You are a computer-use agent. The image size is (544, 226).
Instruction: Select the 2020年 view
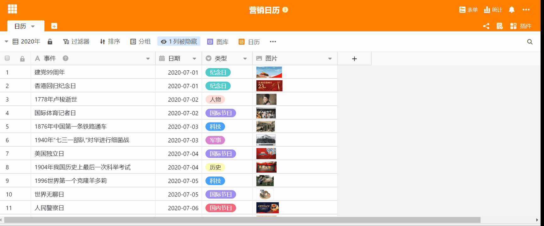tap(26, 41)
